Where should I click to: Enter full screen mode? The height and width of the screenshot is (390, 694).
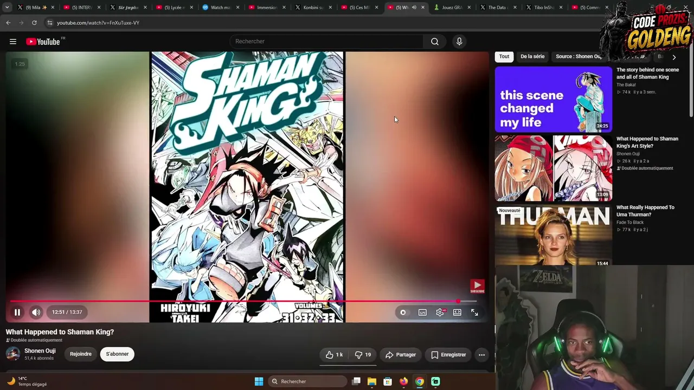(474, 313)
